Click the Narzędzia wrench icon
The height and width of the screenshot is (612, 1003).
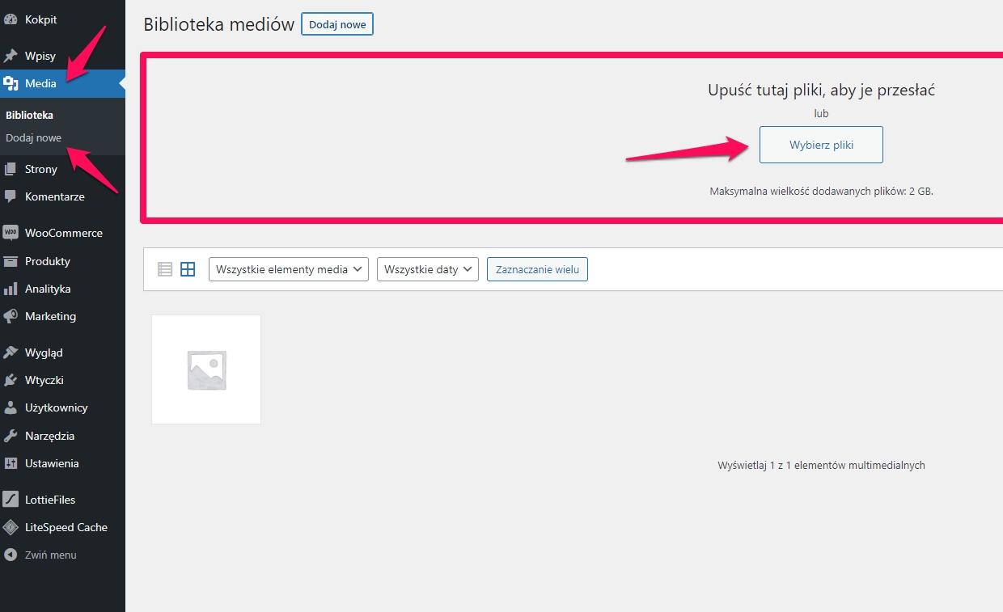click(11, 436)
